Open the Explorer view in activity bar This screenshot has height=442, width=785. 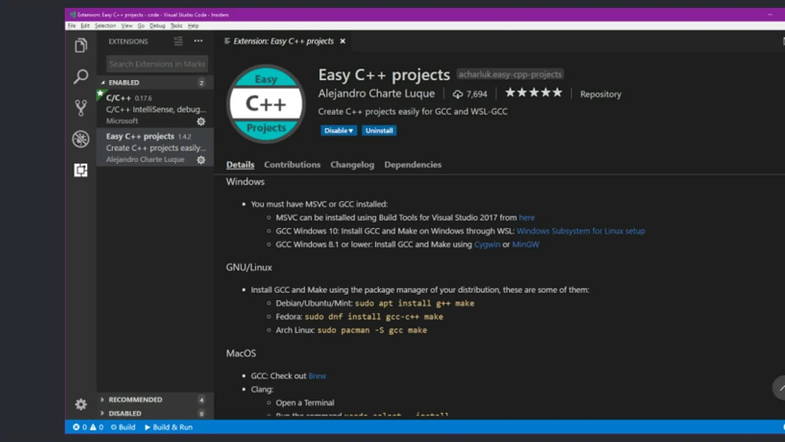coord(81,46)
